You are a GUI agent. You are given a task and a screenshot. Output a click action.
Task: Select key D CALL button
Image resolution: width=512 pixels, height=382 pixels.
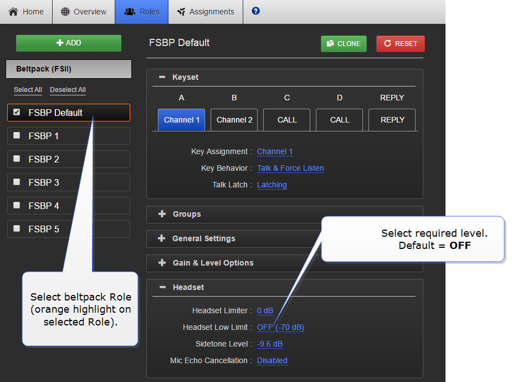(340, 120)
